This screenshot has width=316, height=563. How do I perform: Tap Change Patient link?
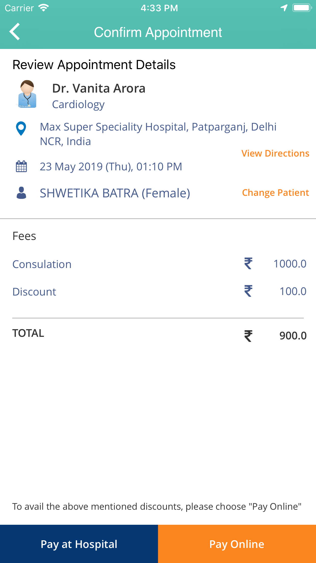click(276, 193)
